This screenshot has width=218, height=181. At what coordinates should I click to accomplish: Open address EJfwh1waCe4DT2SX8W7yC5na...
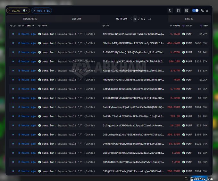[x=133, y=89]
